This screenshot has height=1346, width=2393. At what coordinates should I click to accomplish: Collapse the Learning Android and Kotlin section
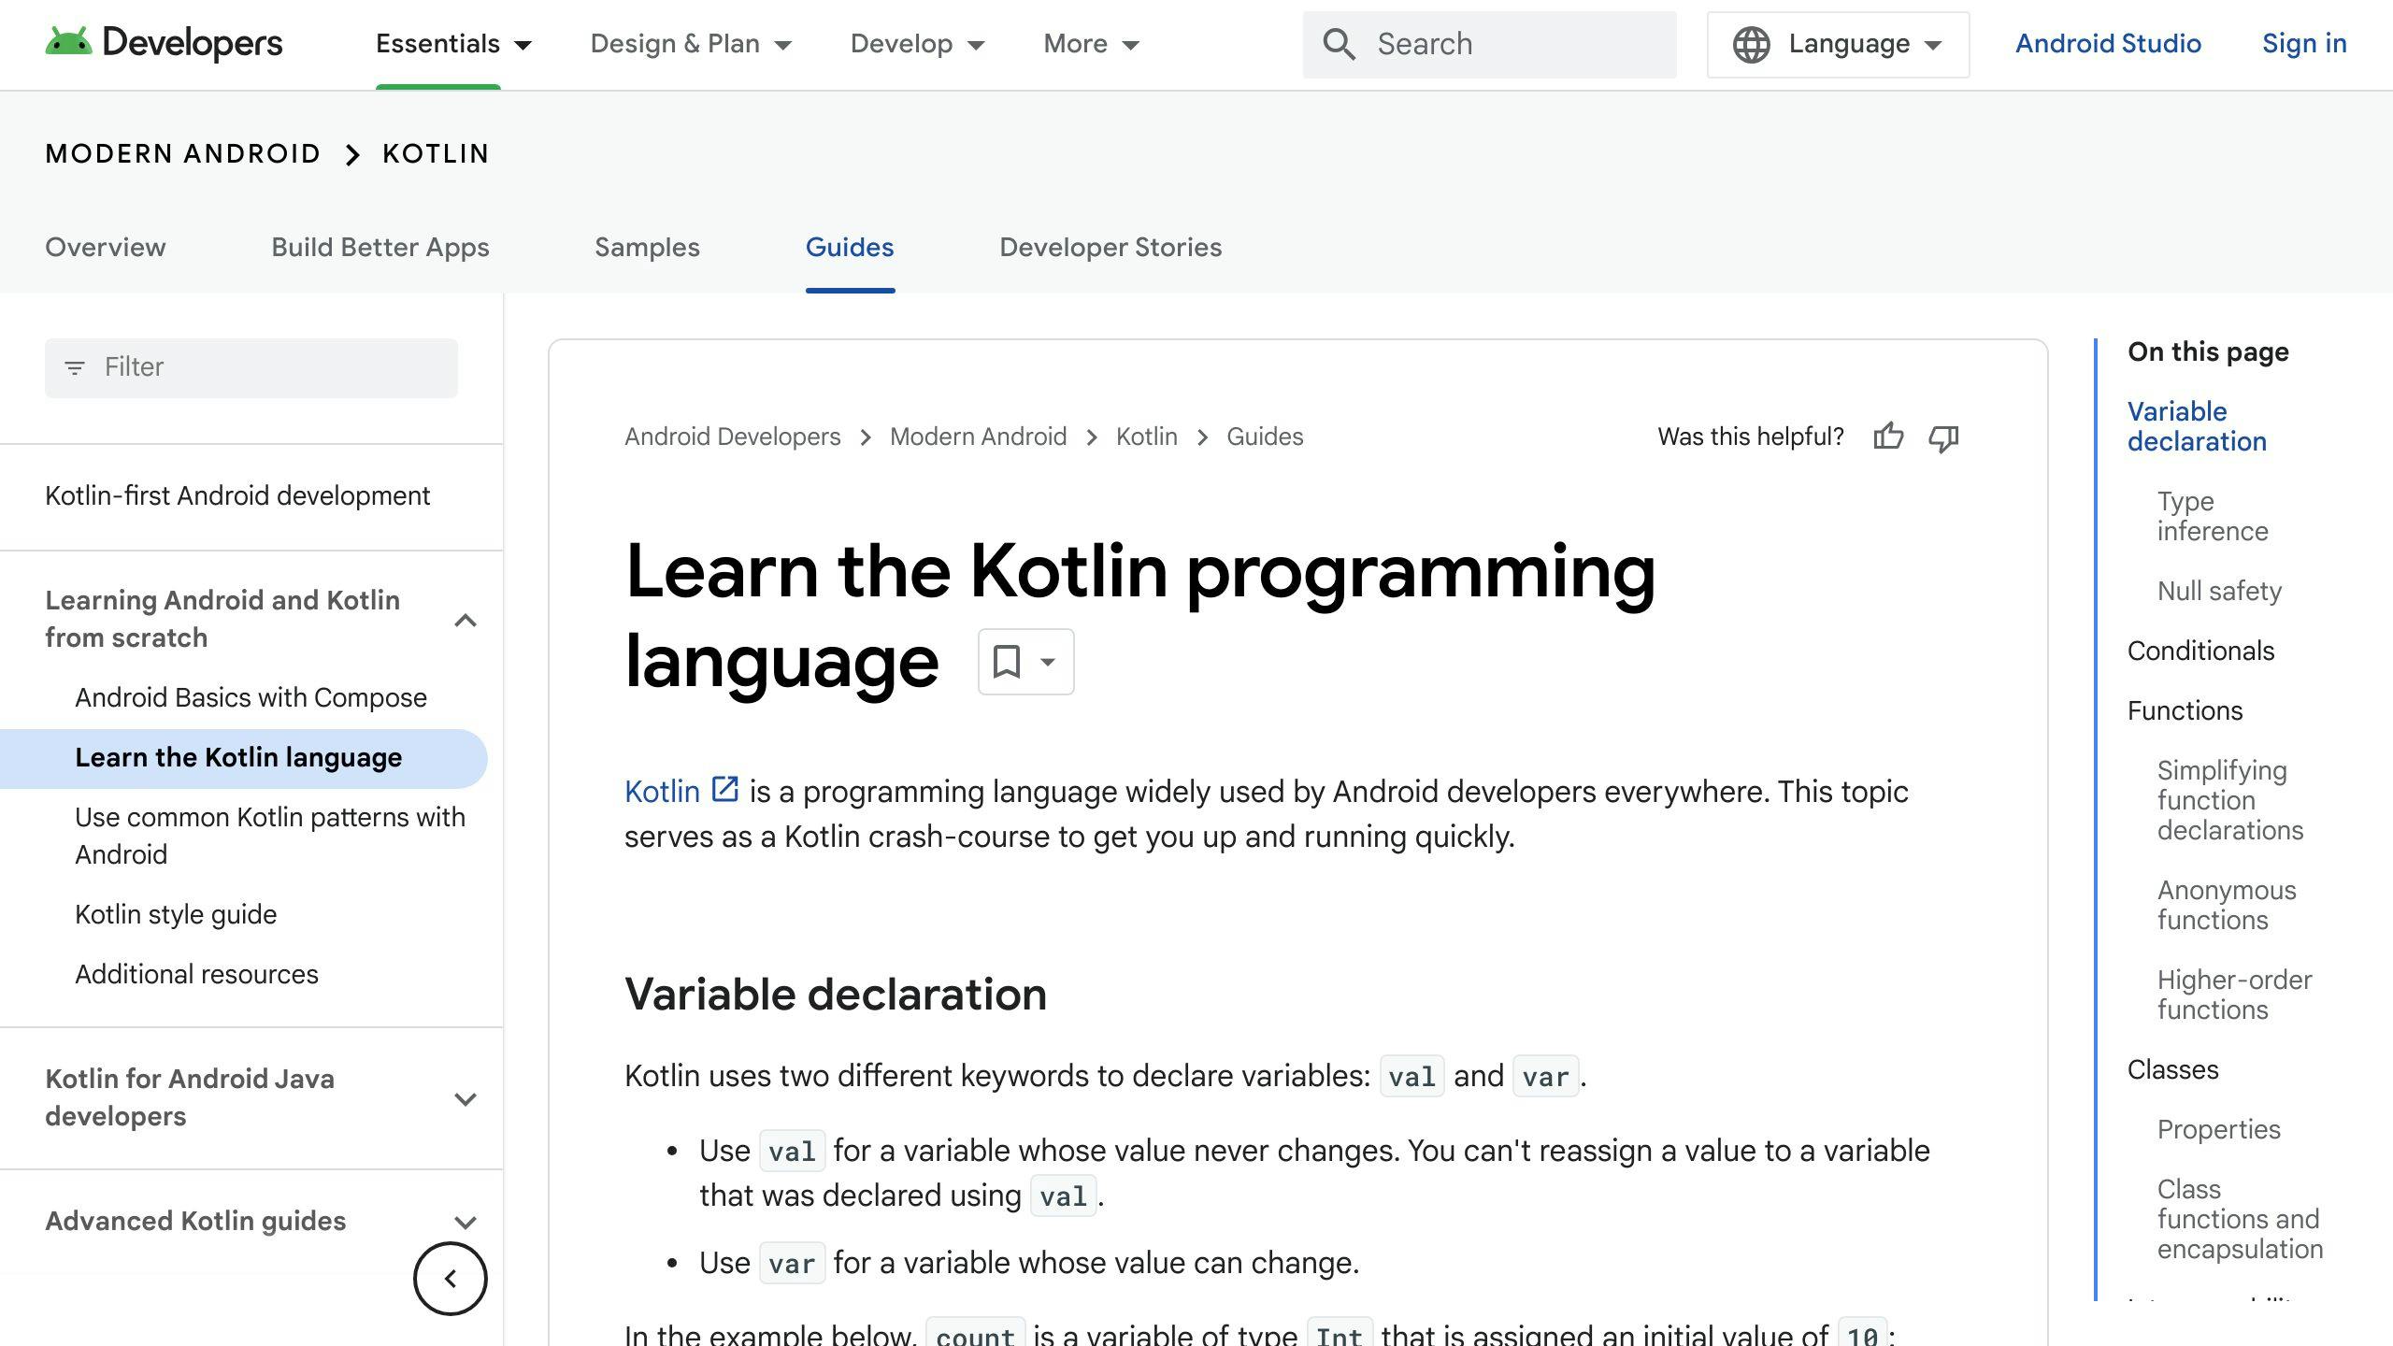click(x=466, y=620)
